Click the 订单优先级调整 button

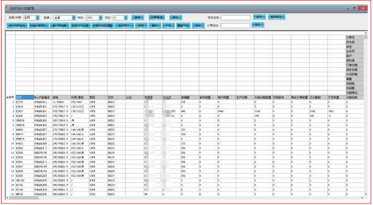click(102, 26)
